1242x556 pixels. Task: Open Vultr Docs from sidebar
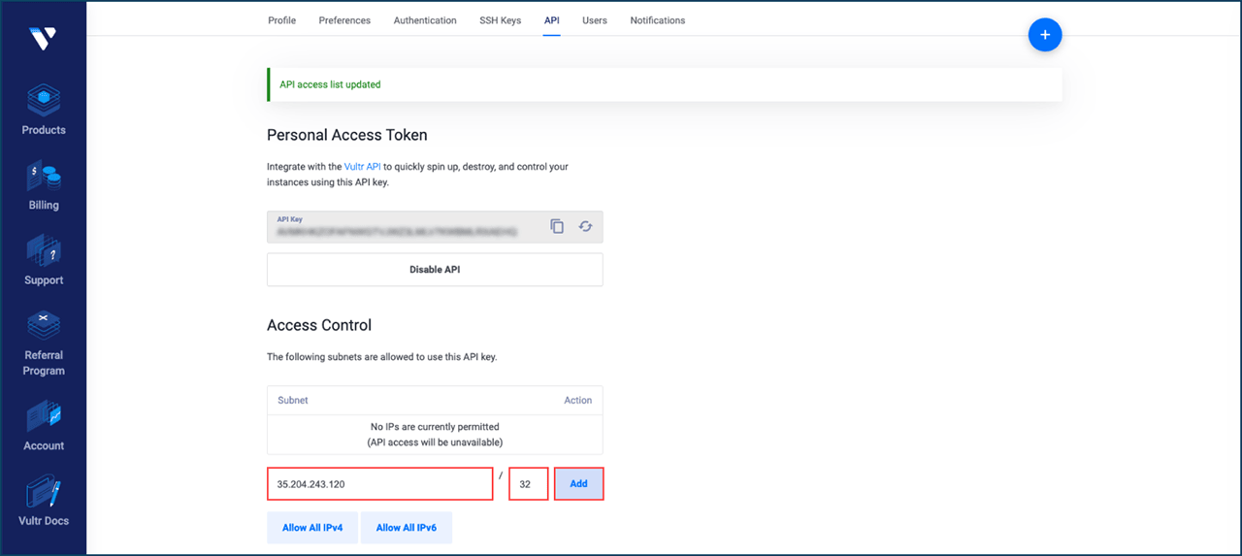tap(44, 492)
